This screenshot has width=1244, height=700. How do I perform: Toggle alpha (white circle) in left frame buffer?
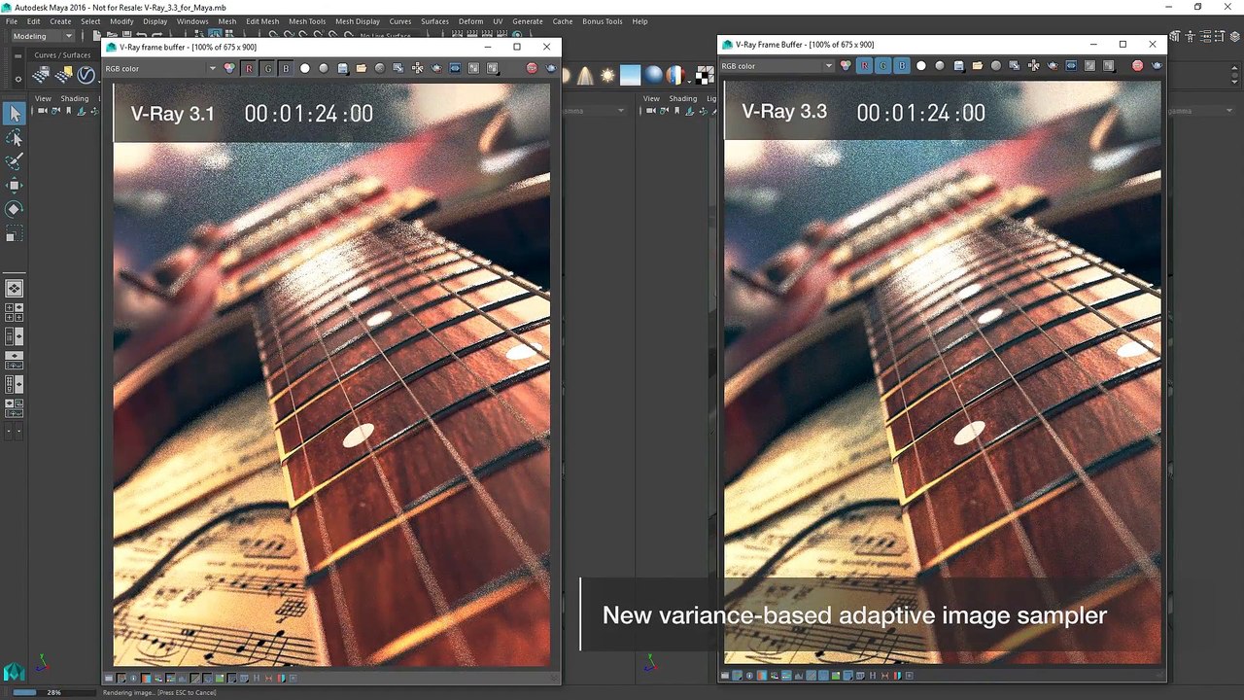[x=305, y=68]
